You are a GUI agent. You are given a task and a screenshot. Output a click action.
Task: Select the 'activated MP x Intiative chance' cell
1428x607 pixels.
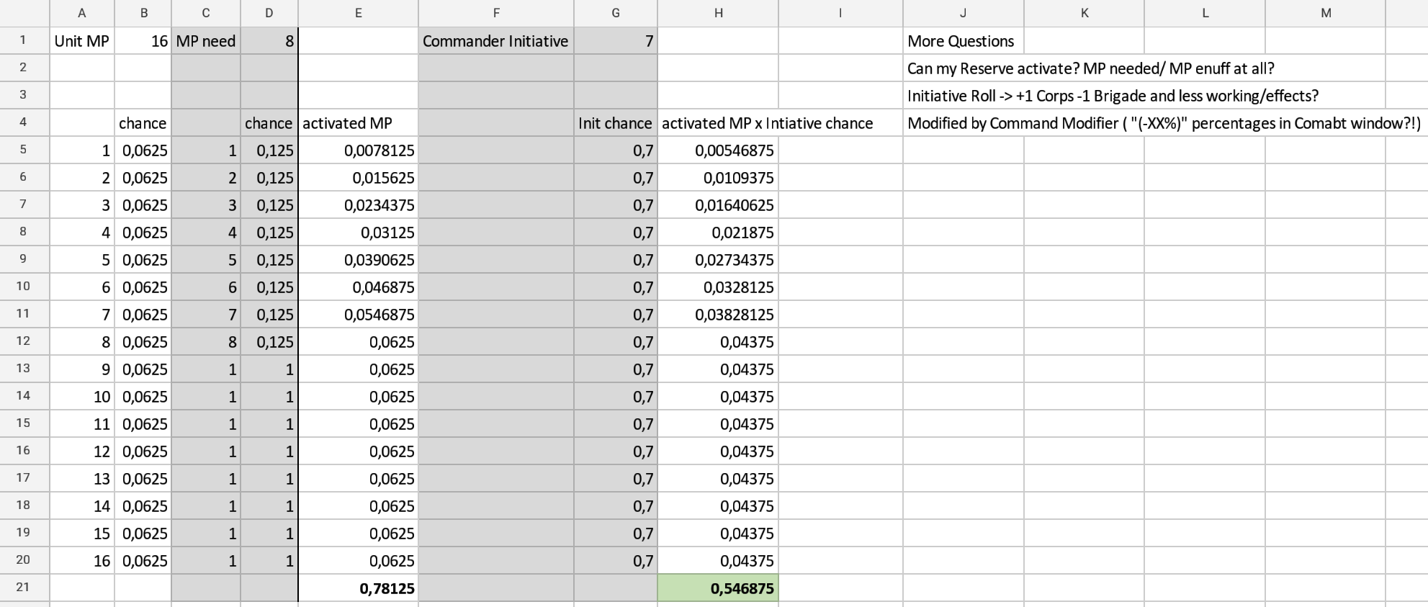click(x=767, y=124)
